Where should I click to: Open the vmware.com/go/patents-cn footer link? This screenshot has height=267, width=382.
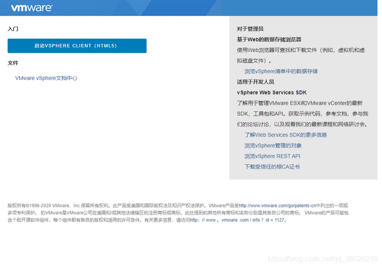pyautogui.click(x=277, y=205)
